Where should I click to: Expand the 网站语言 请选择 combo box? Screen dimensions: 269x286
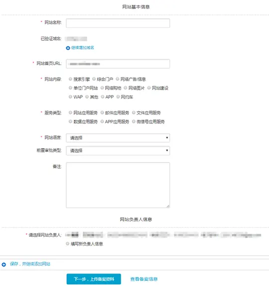[x=118, y=138]
